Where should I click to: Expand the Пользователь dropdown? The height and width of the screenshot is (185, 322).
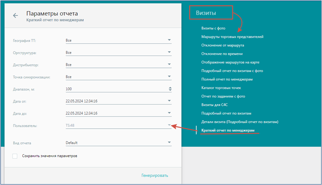coord(169,125)
